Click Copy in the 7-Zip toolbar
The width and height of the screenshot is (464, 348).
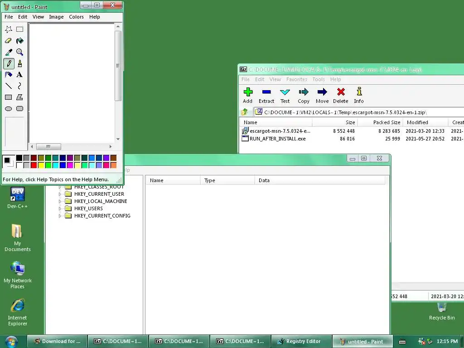[x=304, y=95]
